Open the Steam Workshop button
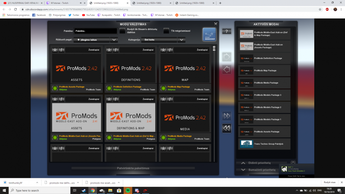The image size is (345, 194). tap(209, 34)
